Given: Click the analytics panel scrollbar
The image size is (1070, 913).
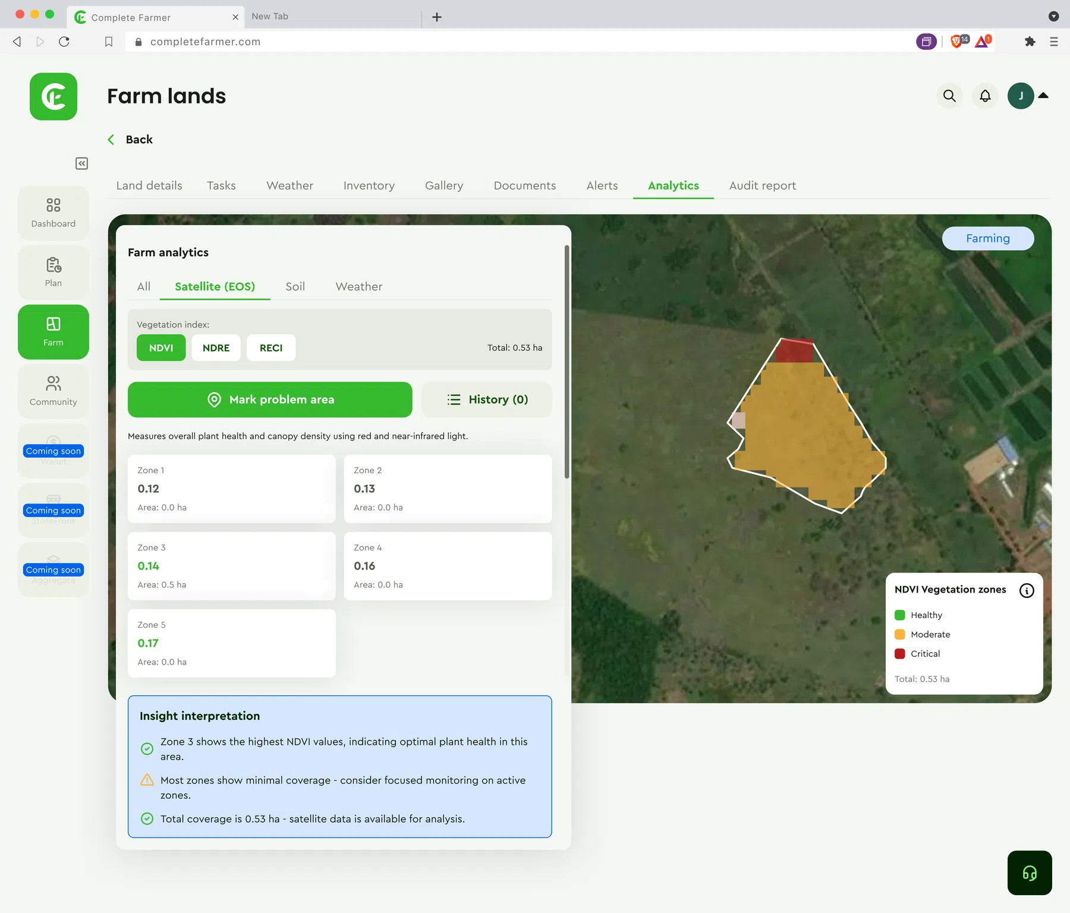Looking at the screenshot, I should 567,361.
